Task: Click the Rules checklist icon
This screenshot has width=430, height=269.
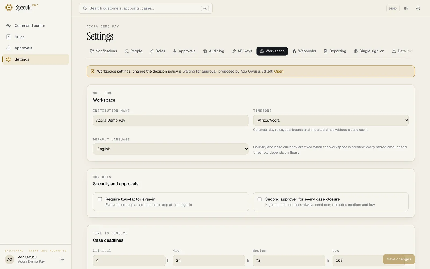Action: 9,37
